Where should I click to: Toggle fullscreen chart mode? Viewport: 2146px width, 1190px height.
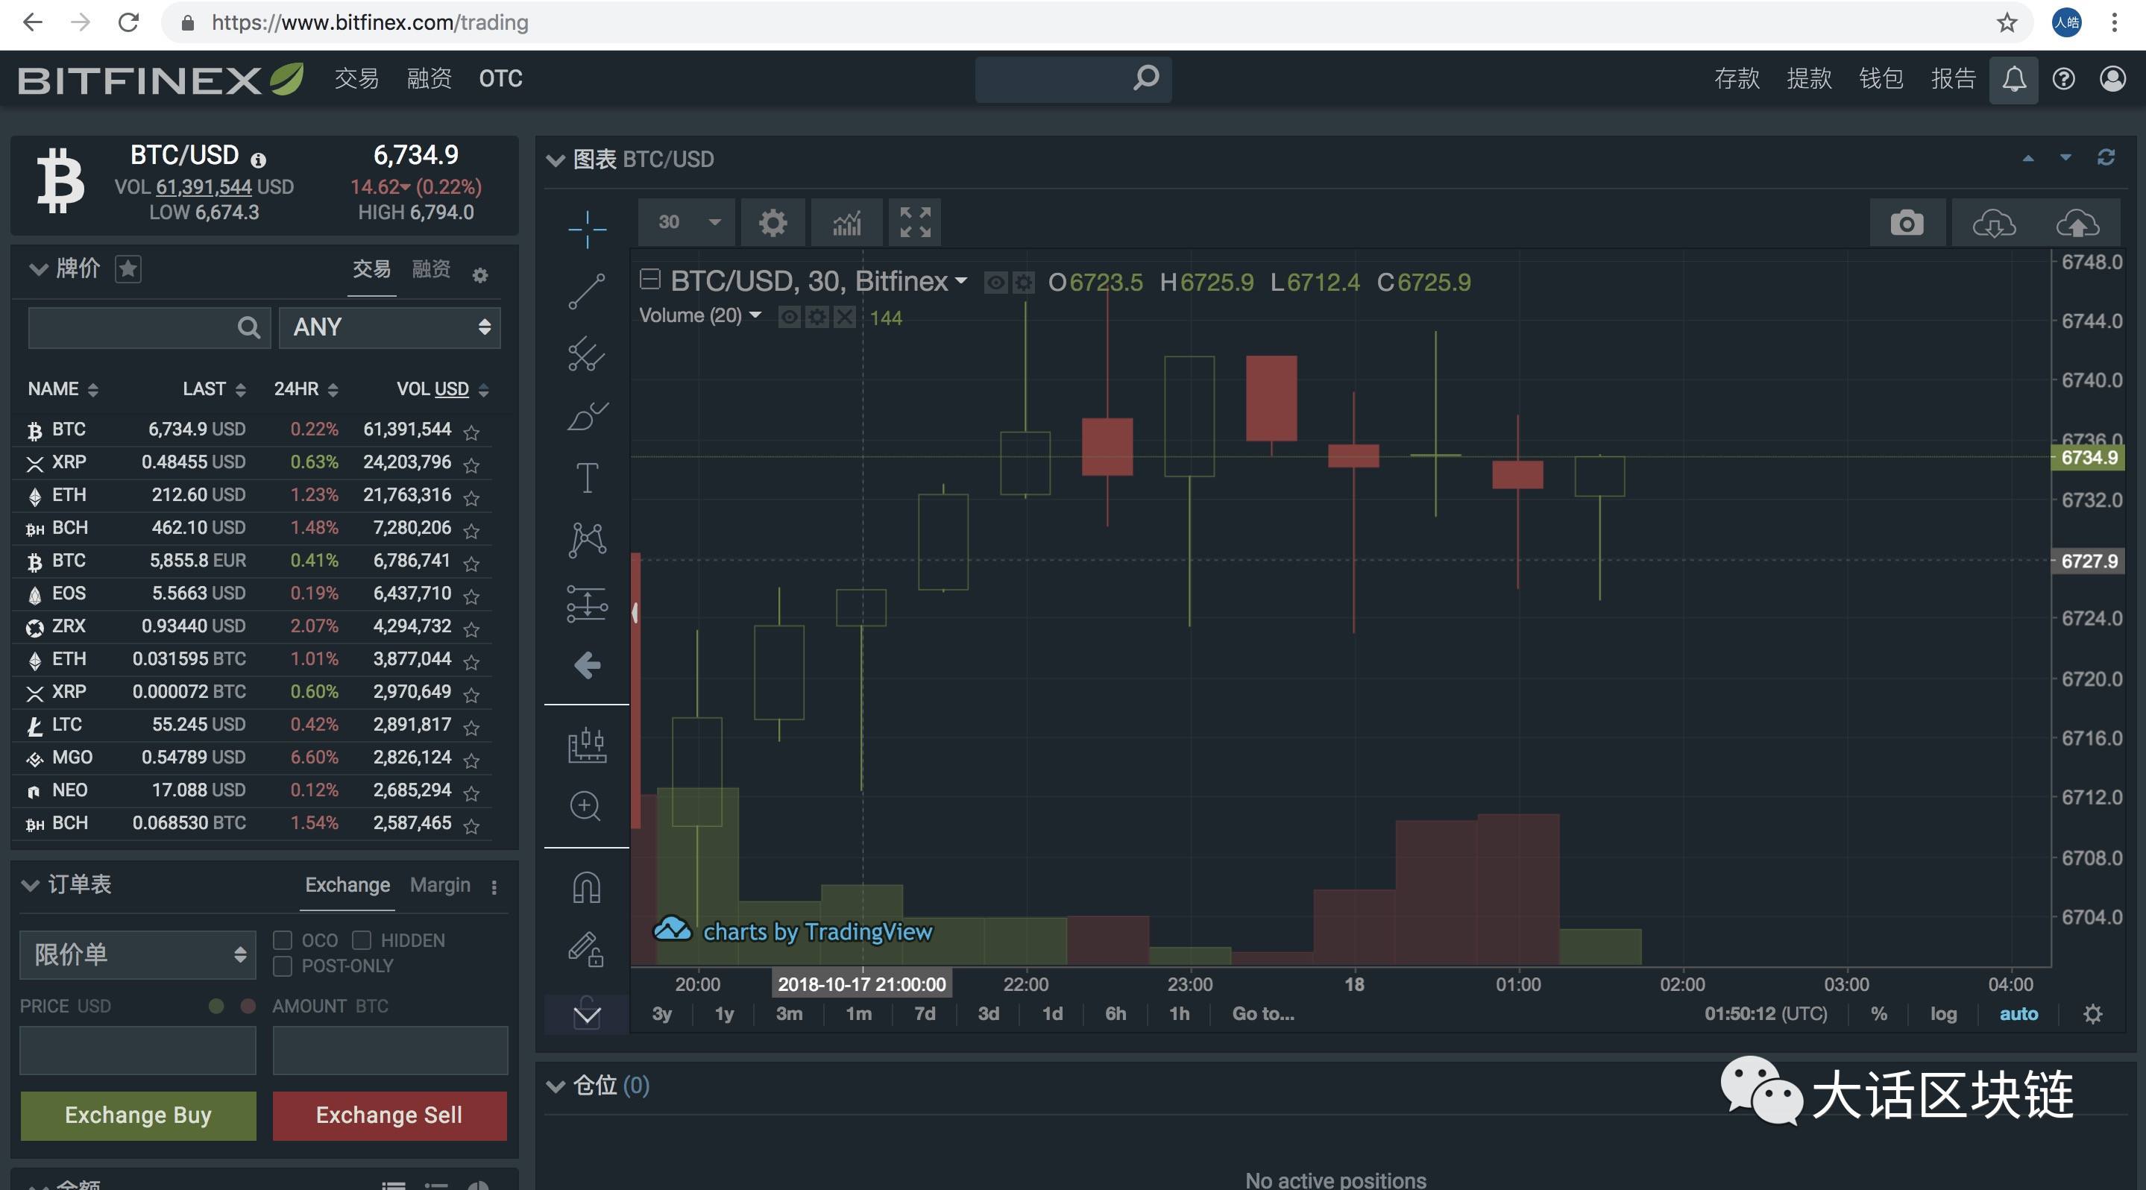coord(915,222)
